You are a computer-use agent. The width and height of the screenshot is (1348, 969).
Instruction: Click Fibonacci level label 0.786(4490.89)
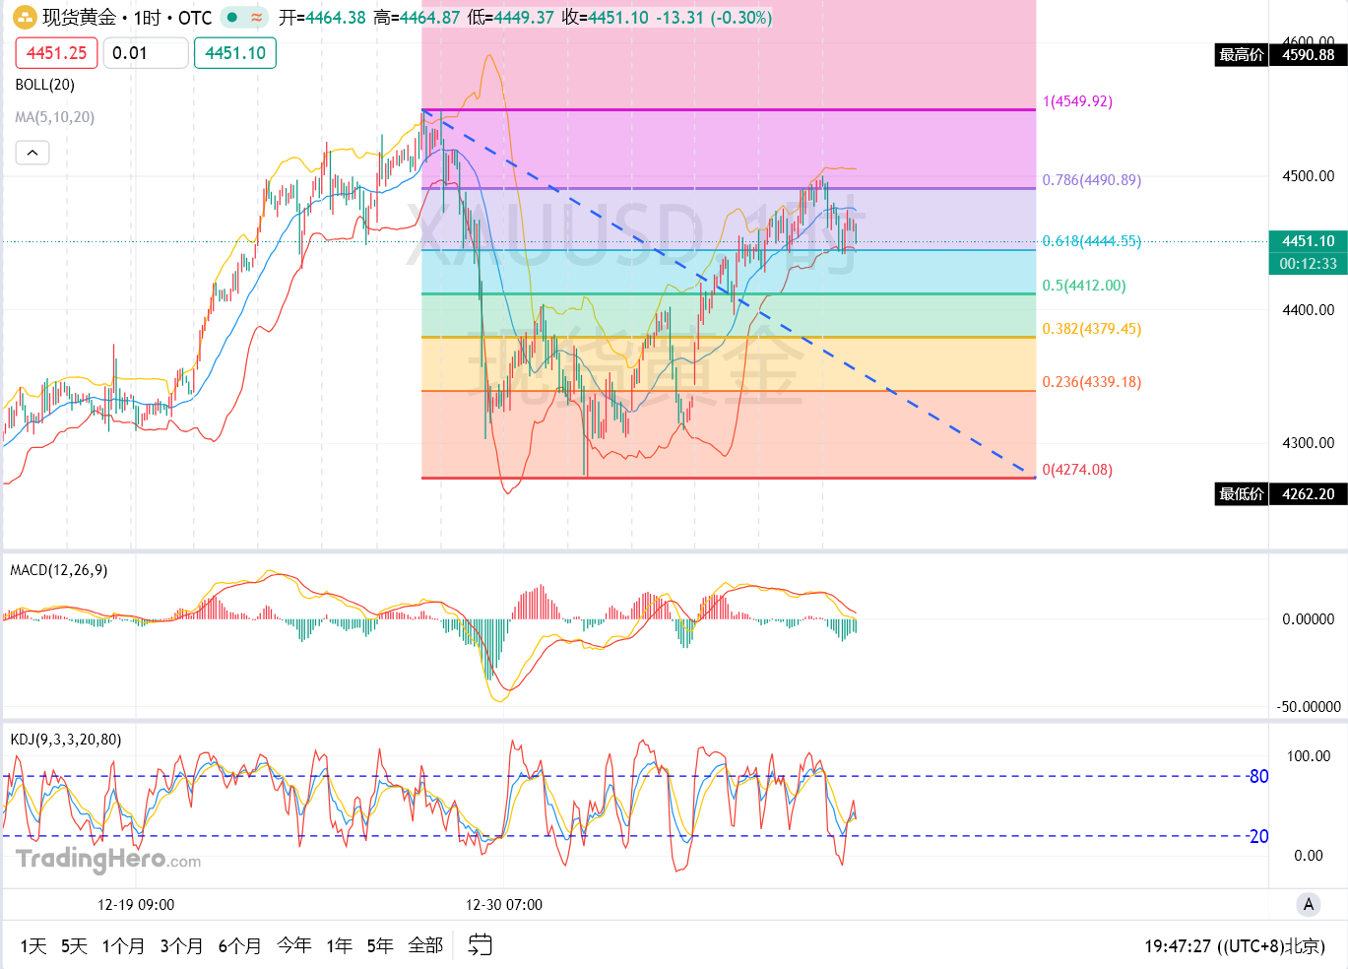coord(1092,180)
